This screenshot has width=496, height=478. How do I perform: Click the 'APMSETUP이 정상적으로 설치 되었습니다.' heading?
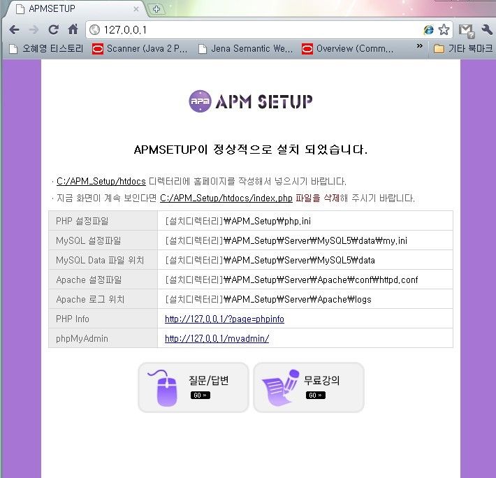click(251, 150)
